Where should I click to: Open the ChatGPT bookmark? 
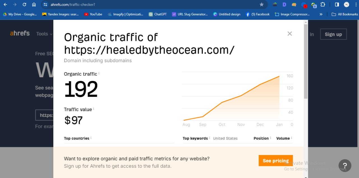tap(158, 14)
